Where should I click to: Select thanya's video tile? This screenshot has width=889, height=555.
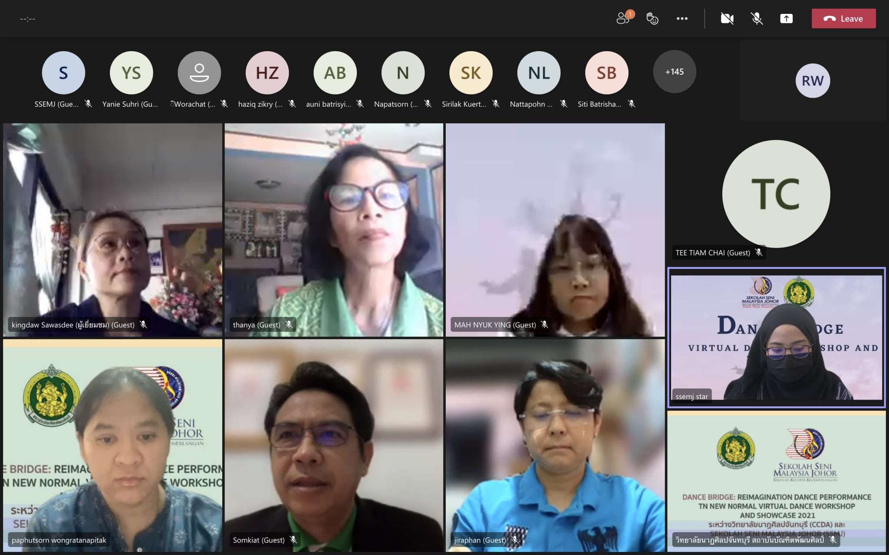pyautogui.click(x=333, y=230)
